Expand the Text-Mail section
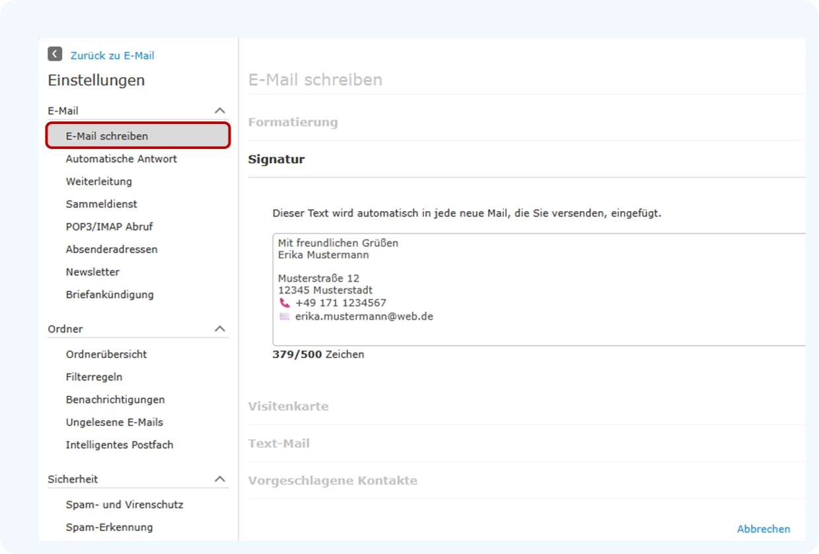The height and width of the screenshot is (554, 819). (279, 443)
